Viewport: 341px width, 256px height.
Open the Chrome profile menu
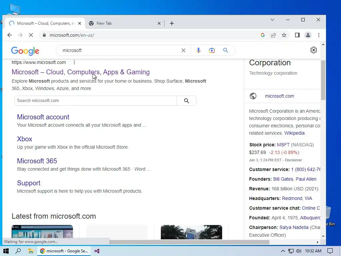pos(308,35)
